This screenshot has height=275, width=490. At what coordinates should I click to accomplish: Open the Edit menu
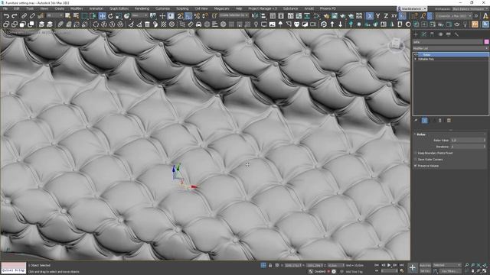(x=17, y=8)
